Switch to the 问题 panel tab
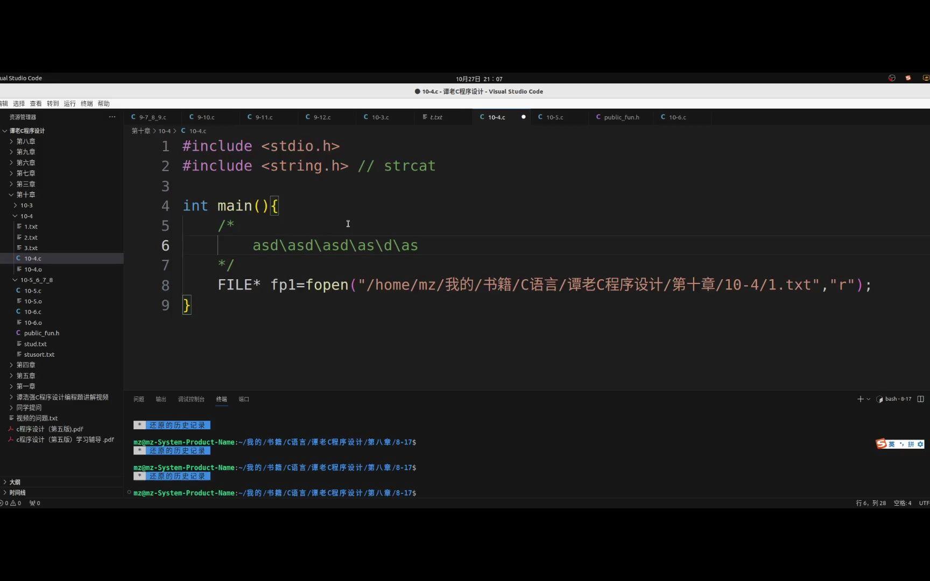 point(139,399)
